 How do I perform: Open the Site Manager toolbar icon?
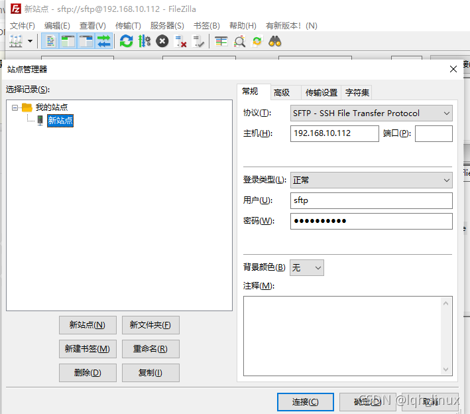click(x=16, y=41)
